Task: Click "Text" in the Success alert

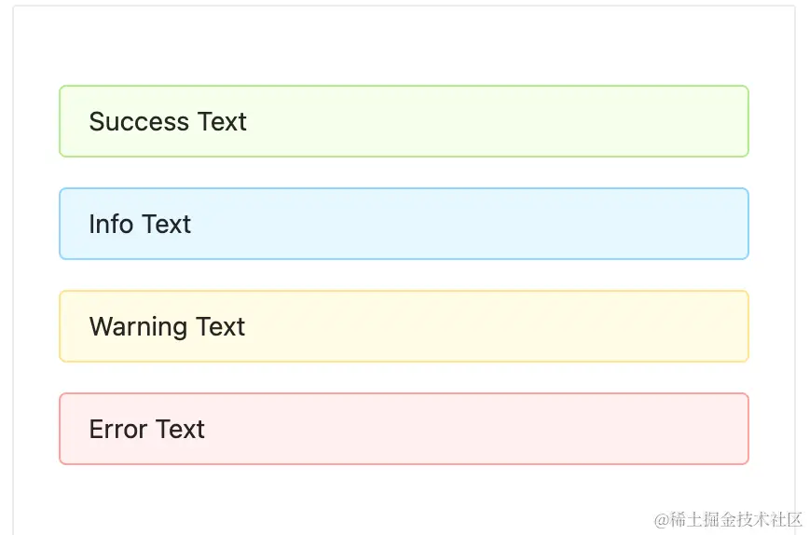Action: (222, 122)
